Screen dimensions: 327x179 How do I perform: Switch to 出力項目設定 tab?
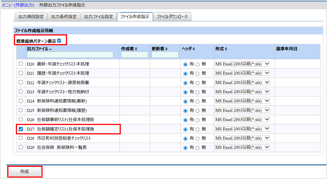click(x=31, y=17)
